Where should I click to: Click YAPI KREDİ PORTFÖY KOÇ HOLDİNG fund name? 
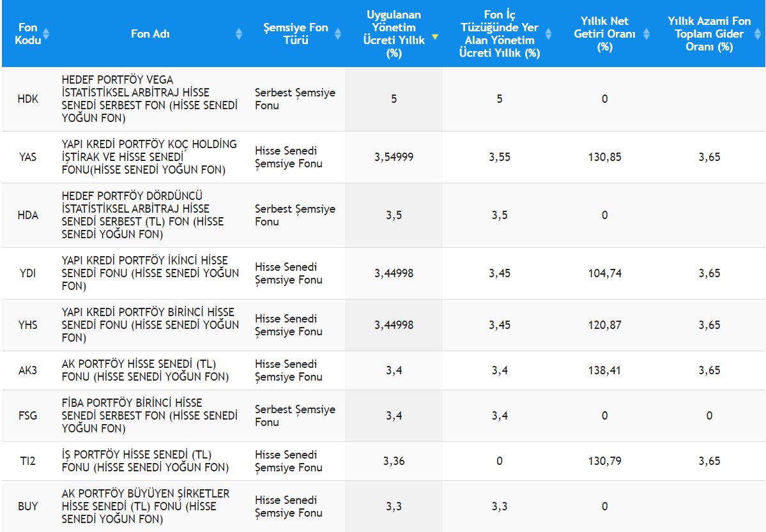pyautogui.click(x=149, y=157)
